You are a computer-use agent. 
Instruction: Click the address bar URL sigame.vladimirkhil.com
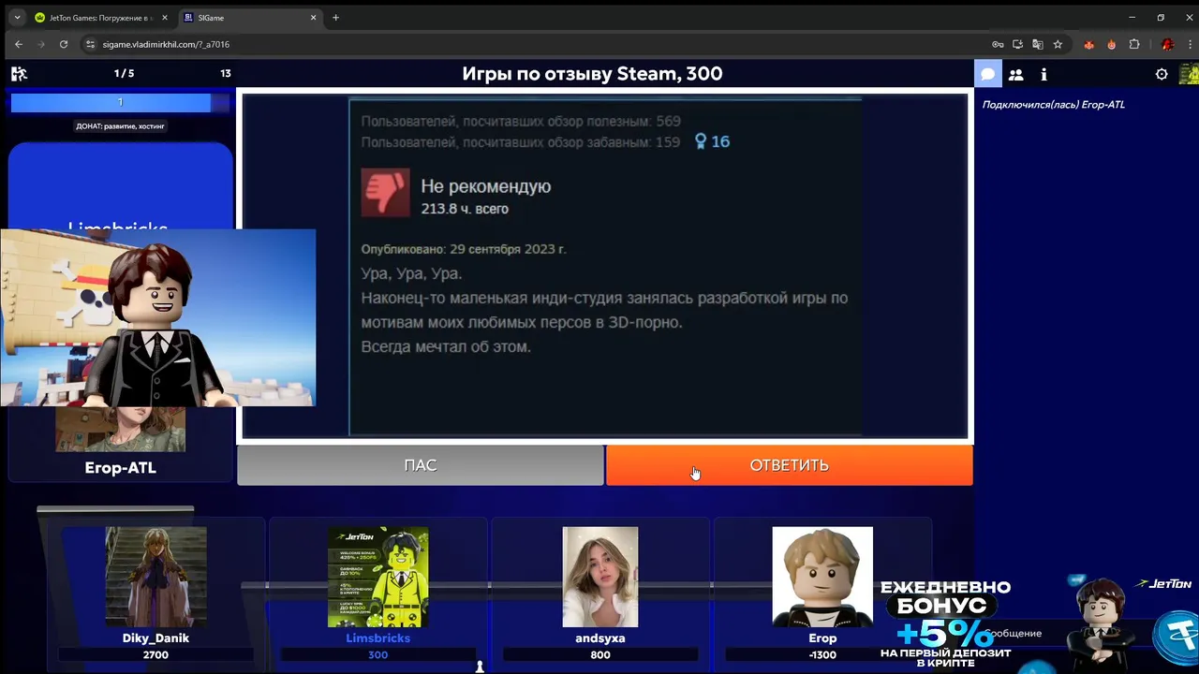pos(166,45)
